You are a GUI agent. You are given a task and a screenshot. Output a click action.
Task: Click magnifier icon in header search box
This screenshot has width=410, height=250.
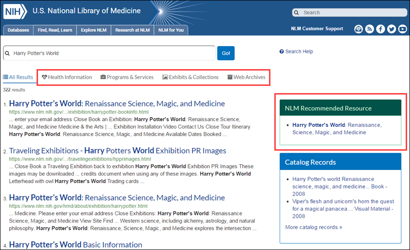pyautogui.click(x=296, y=12)
